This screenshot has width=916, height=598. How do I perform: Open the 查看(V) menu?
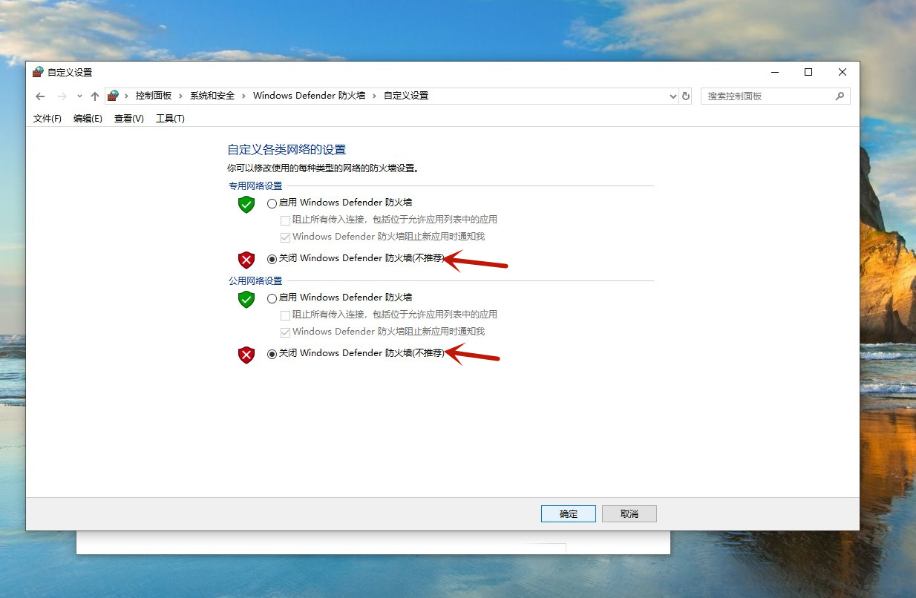pos(129,119)
